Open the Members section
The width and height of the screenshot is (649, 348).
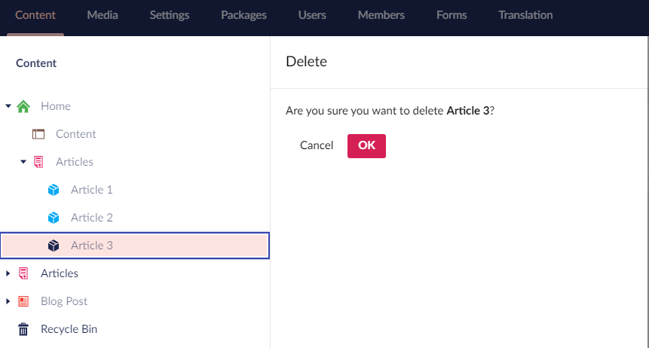coord(381,15)
